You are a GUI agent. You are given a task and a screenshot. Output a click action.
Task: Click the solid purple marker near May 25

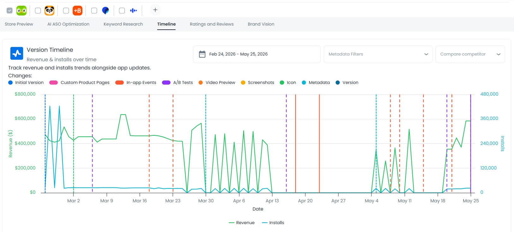point(470,143)
